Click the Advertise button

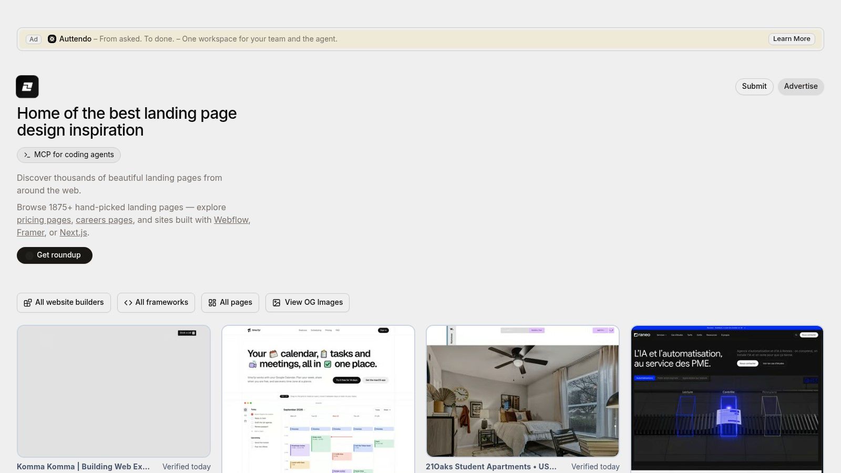click(x=801, y=86)
